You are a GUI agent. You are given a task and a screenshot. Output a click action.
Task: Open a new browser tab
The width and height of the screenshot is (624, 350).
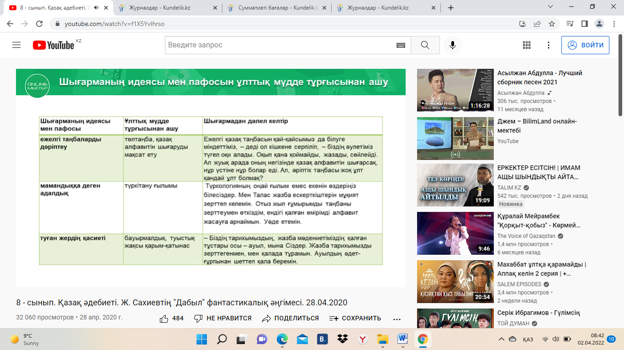click(450, 8)
